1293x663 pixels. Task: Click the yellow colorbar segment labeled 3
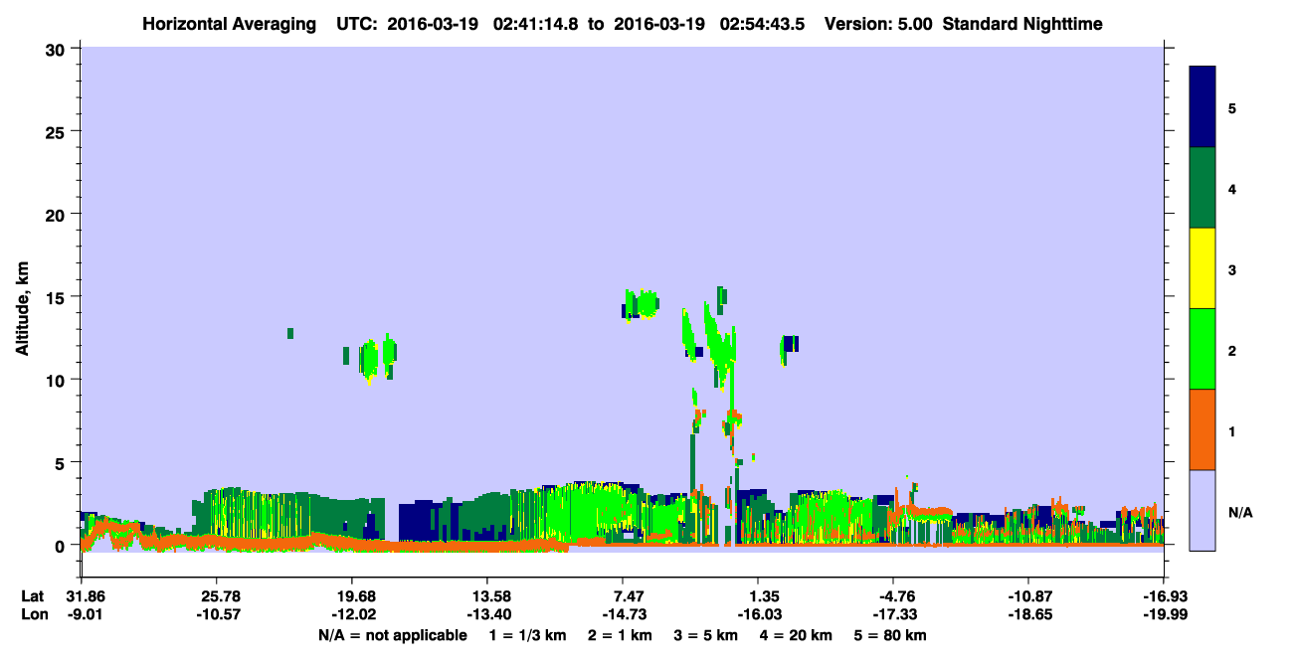[x=1202, y=268]
